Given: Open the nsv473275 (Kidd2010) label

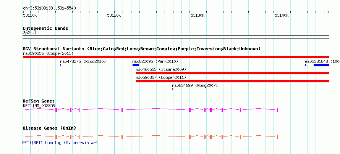Looking at the screenshot, I should click(x=83, y=61).
